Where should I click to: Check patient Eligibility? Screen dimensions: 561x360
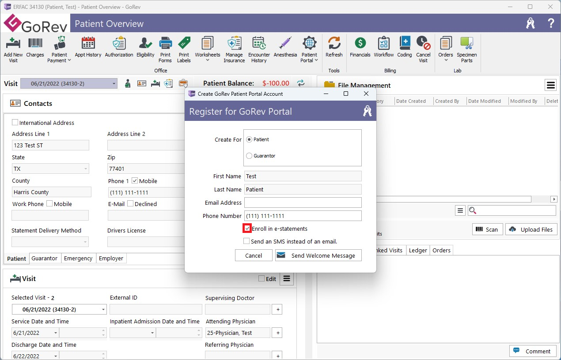pos(145,47)
